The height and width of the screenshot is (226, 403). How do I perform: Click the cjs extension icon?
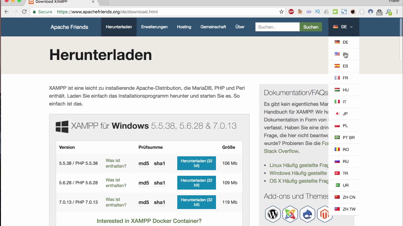pos(309,12)
